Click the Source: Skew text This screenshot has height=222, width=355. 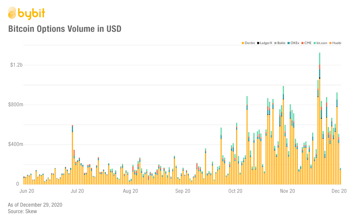click(x=22, y=211)
